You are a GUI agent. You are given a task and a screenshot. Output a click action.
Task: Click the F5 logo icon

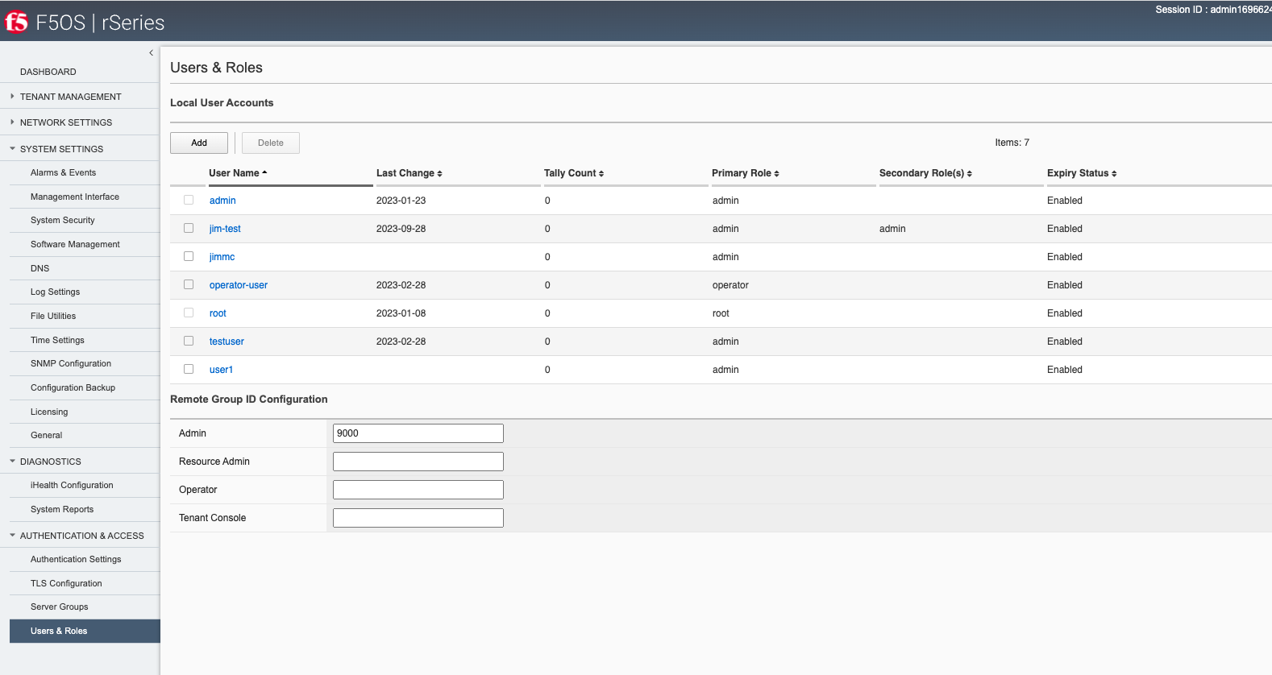16,22
